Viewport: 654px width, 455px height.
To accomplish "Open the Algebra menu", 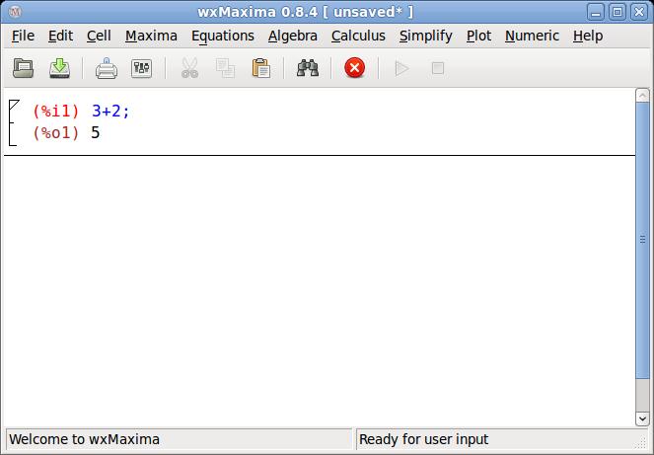I will (292, 36).
